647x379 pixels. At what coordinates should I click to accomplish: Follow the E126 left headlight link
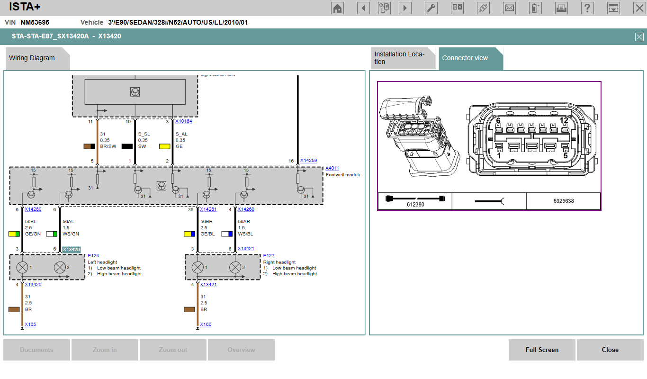coord(93,256)
